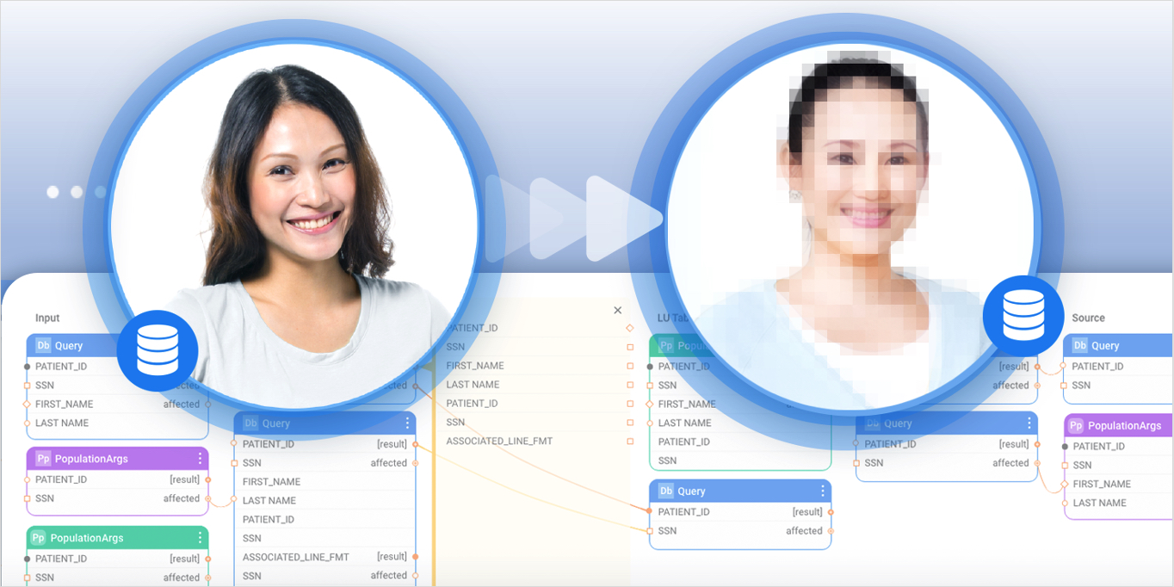The width and height of the screenshot is (1174, 587).
Task: Click FIRST_NAME row in the yellow panel
Action: (x=538, y=366)
